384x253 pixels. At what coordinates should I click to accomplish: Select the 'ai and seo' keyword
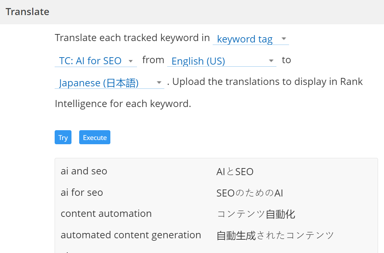84,171
